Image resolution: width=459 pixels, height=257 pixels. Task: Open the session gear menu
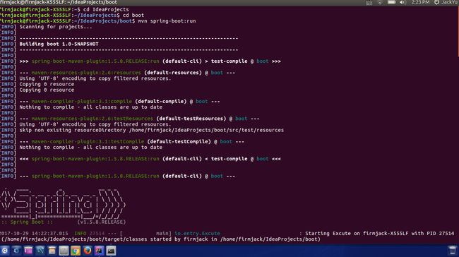(436, 2)
